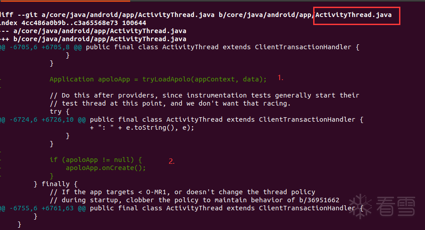
Task: Click the } finally { line
Action: pyautogui.click(x=55, y=184)
